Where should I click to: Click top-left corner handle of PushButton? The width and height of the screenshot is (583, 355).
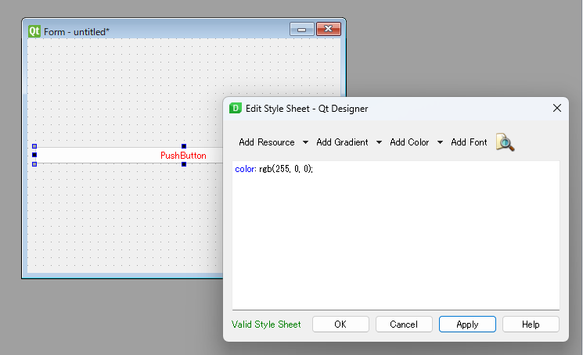tap(34, 146)
